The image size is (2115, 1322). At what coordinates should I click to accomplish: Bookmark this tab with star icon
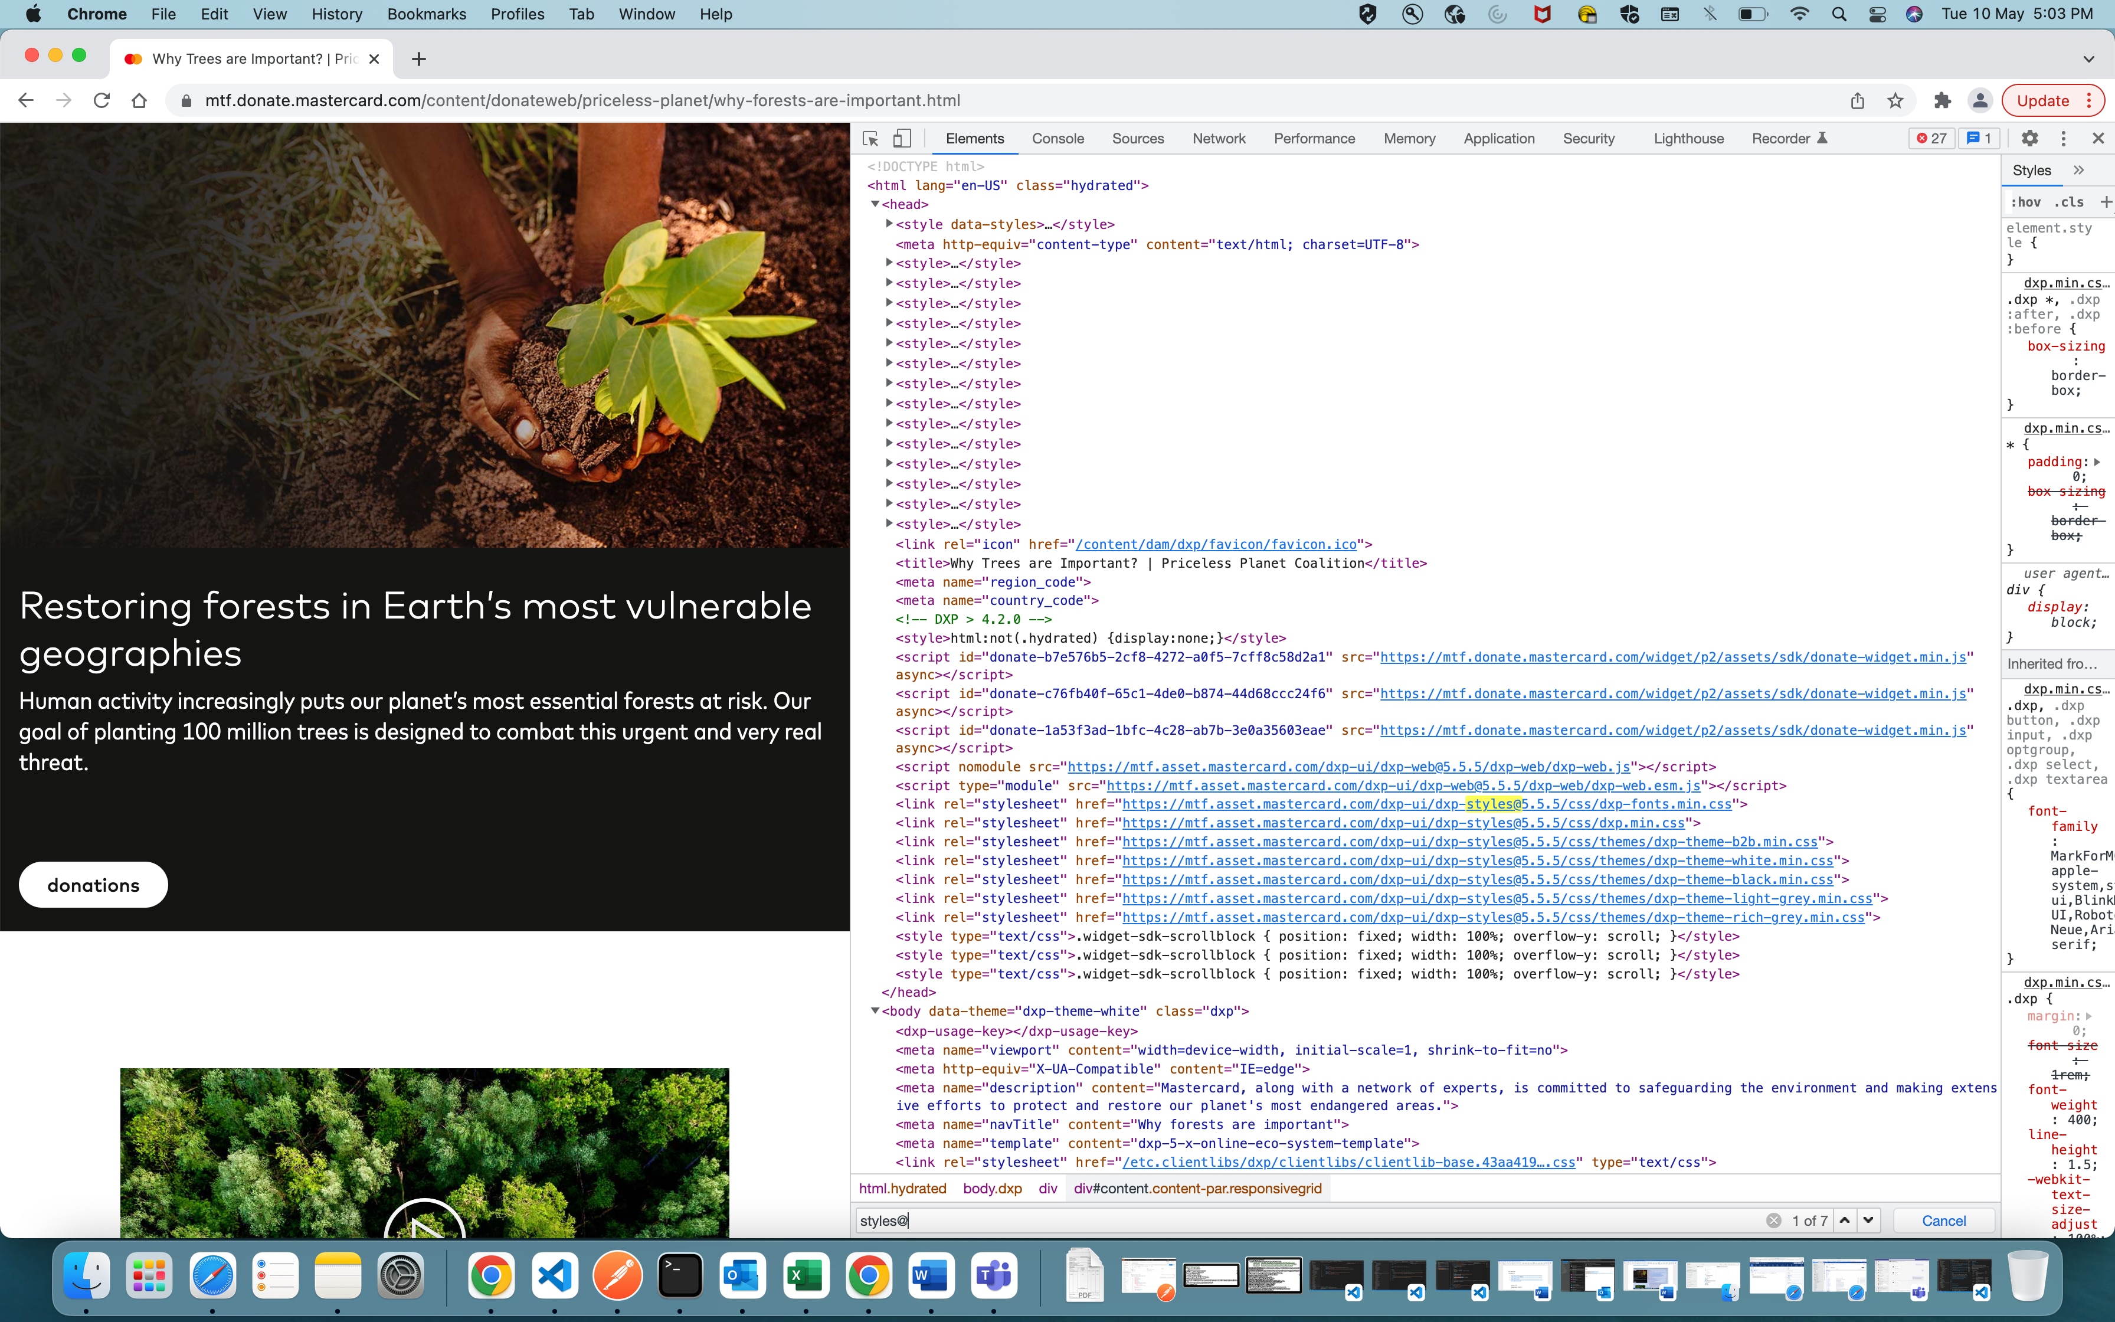(x=1895, y=100)
